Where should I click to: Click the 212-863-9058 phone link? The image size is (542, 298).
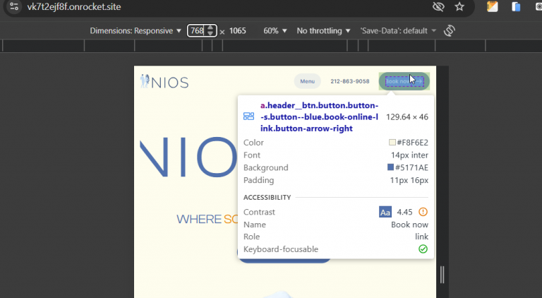(350, 81)
